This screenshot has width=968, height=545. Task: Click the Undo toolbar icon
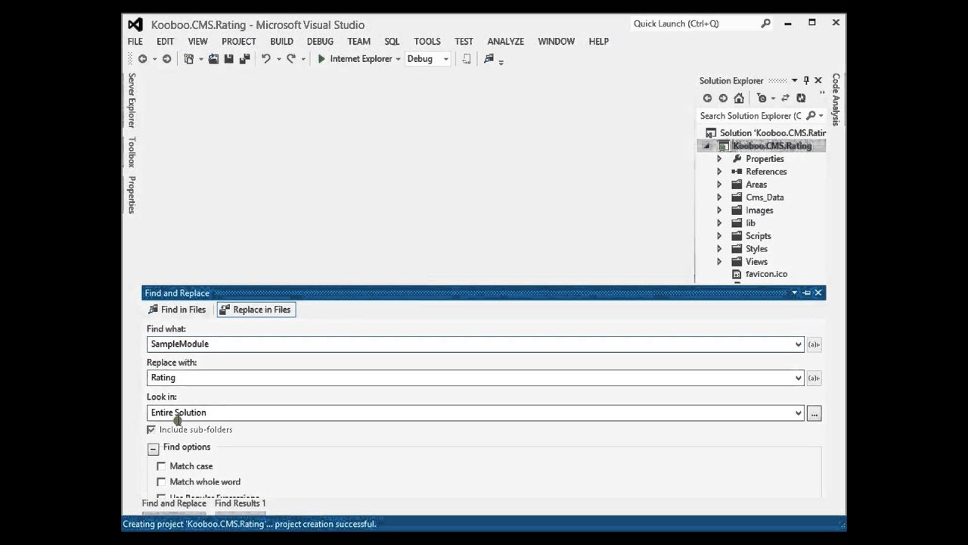point(266,59)
